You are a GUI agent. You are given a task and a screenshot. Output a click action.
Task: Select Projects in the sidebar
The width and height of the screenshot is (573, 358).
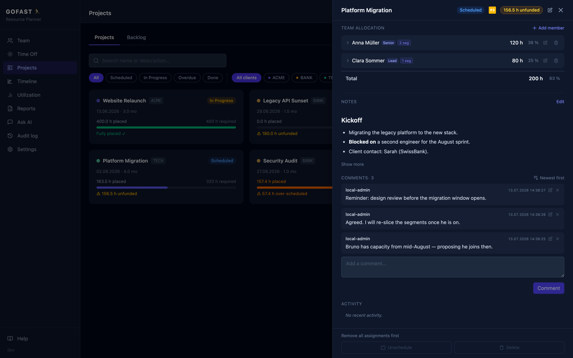point(40,68)
